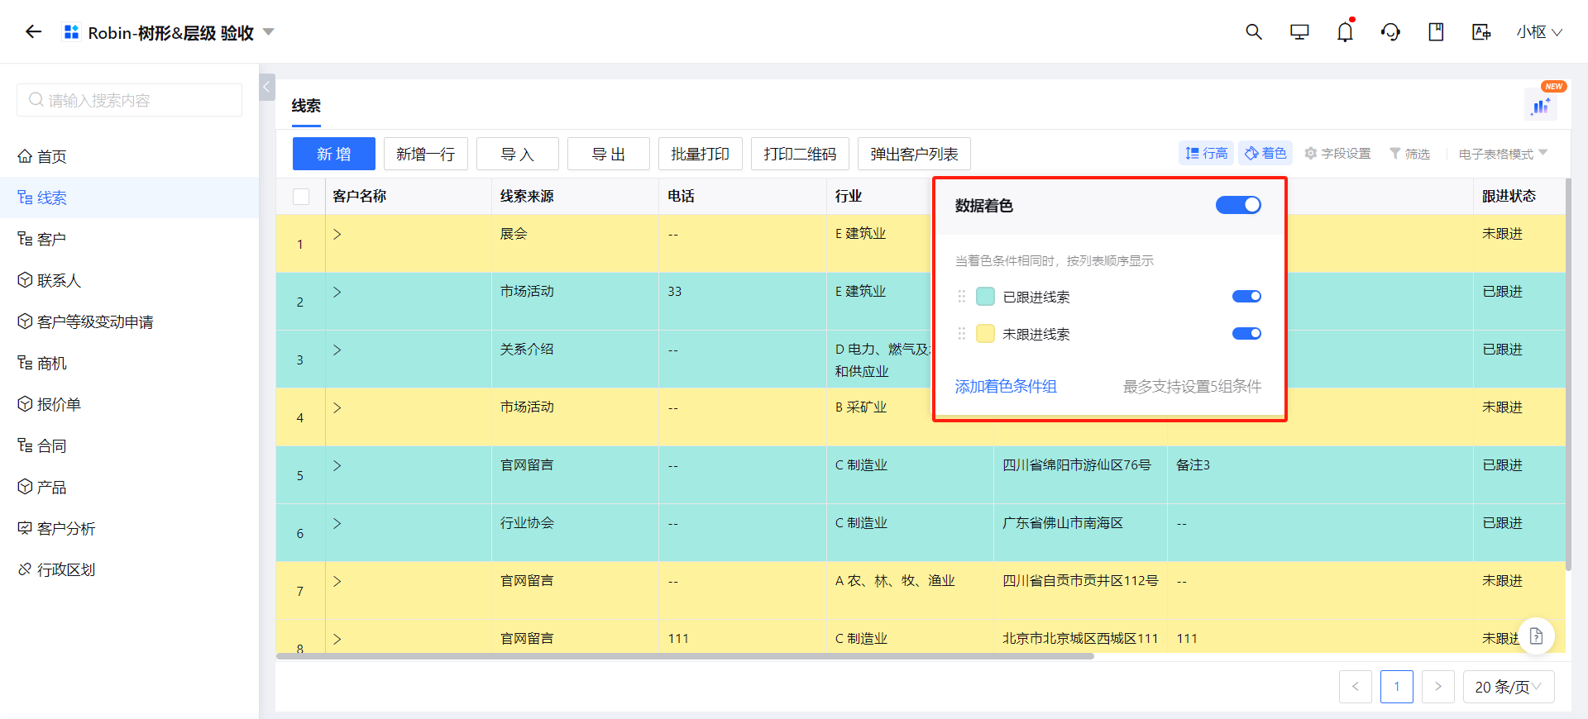
Task: Toggle the 已跟进线索 coloring rule
Action: click(1246, 297)
